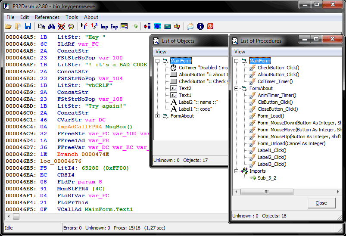The image size is (346, 236).
Task: Click the procedures list horizontal scrollbar thumb
Action: [267, 192]
